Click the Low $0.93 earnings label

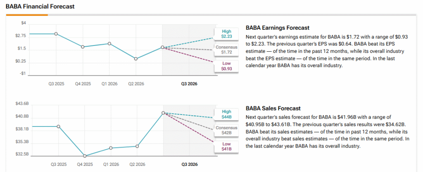click(x=226, y=66)
